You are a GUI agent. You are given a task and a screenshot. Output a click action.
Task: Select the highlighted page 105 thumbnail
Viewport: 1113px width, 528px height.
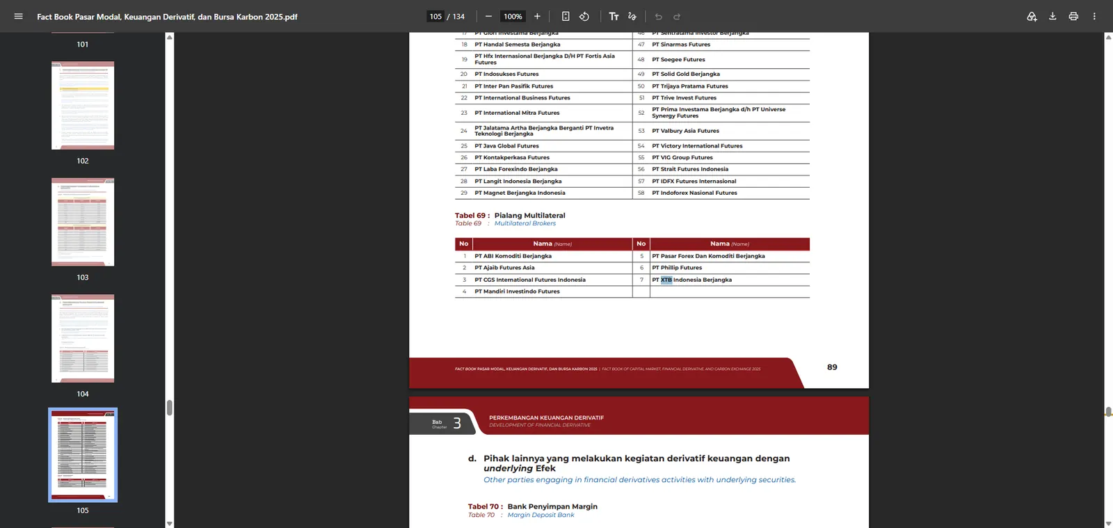click(x=83, y=455)
